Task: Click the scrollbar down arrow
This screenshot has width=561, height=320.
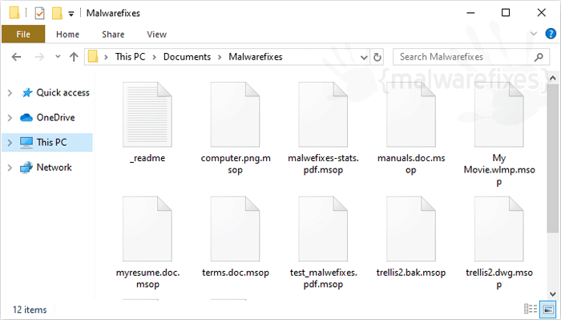Action: 552,294
